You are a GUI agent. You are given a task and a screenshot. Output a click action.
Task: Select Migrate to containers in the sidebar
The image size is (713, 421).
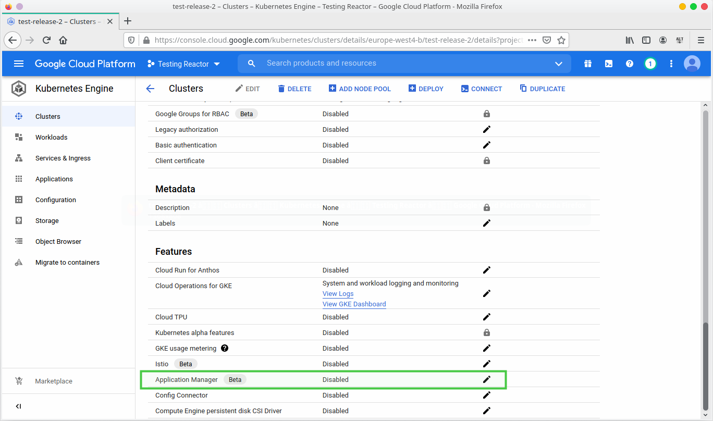[68, 262]
